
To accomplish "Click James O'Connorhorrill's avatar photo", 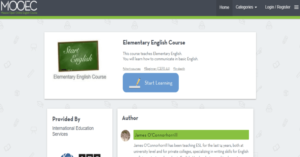I will point(125,135).
